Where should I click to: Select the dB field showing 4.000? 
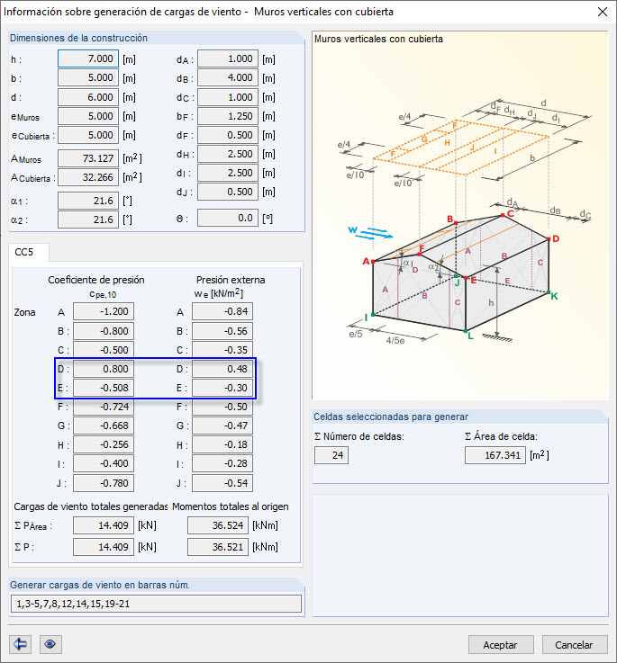(228, 77)
